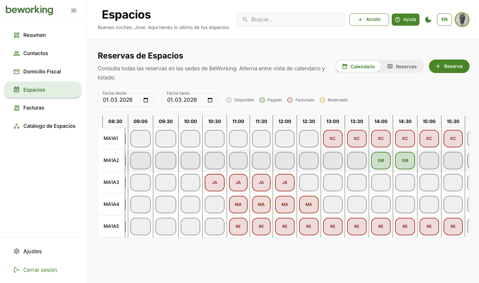479x283 pixels.
Task: Click inside the Buscar search field
Action: tap(291, 19)
